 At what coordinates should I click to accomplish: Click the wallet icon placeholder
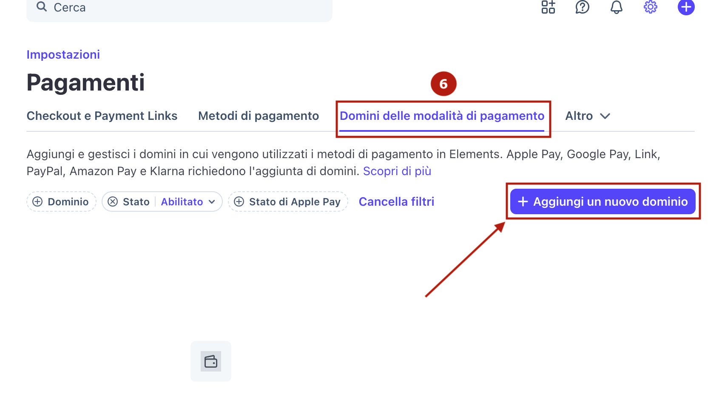211,361
